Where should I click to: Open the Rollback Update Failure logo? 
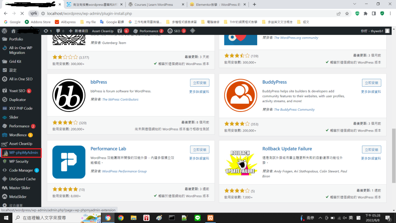point(241,162)
